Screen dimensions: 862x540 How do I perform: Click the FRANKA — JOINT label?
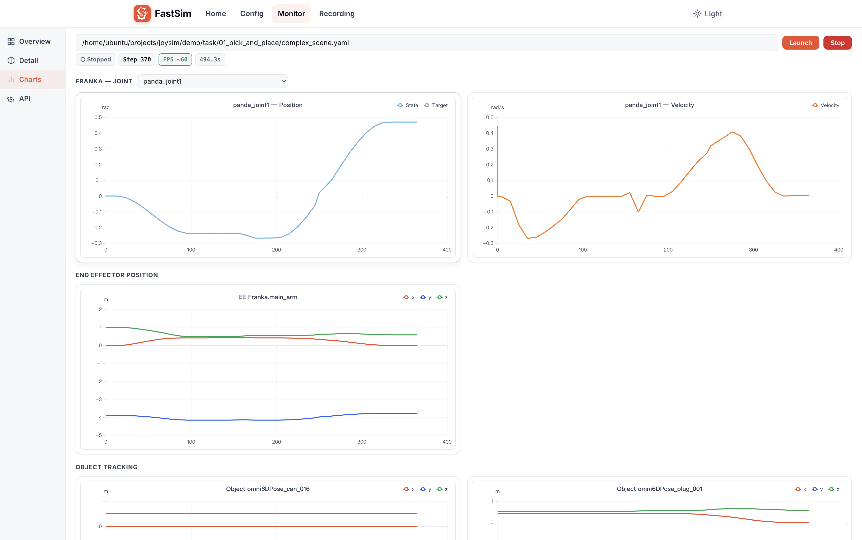click(x=104, y=81)
